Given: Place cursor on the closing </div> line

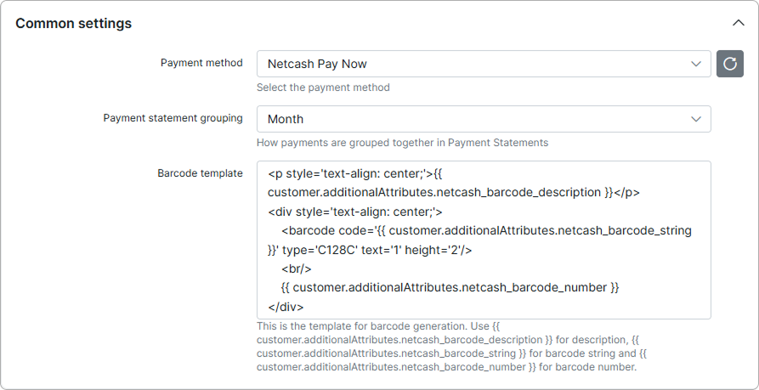Looking at the screenshot, I should 286,307.
